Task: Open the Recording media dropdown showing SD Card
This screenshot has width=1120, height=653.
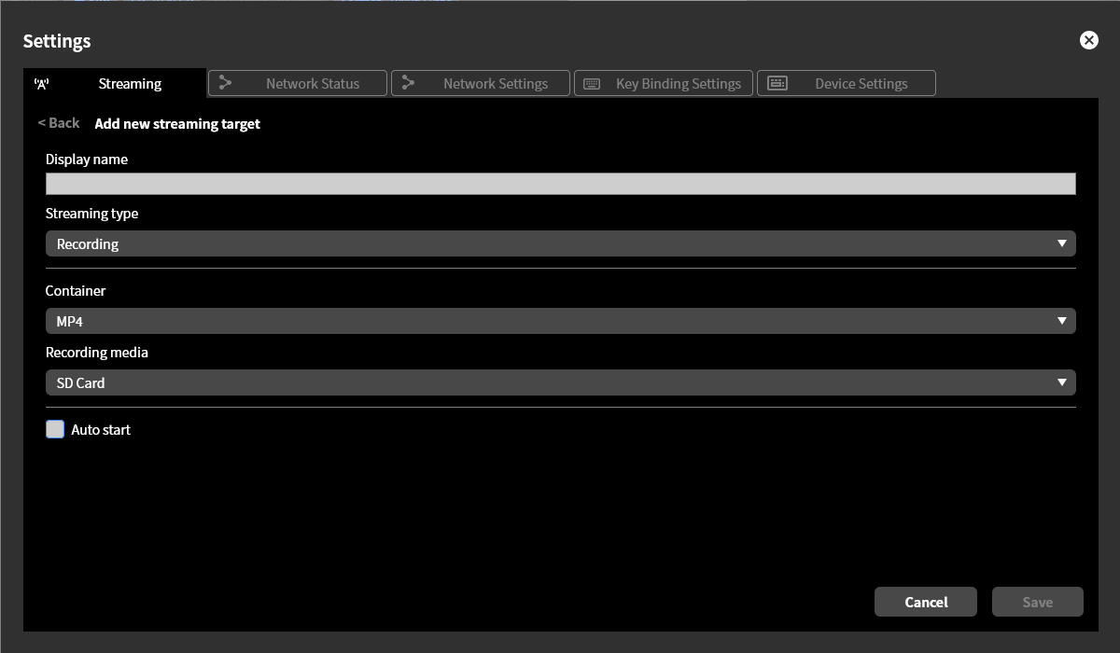Action: [x=560, y=382]
